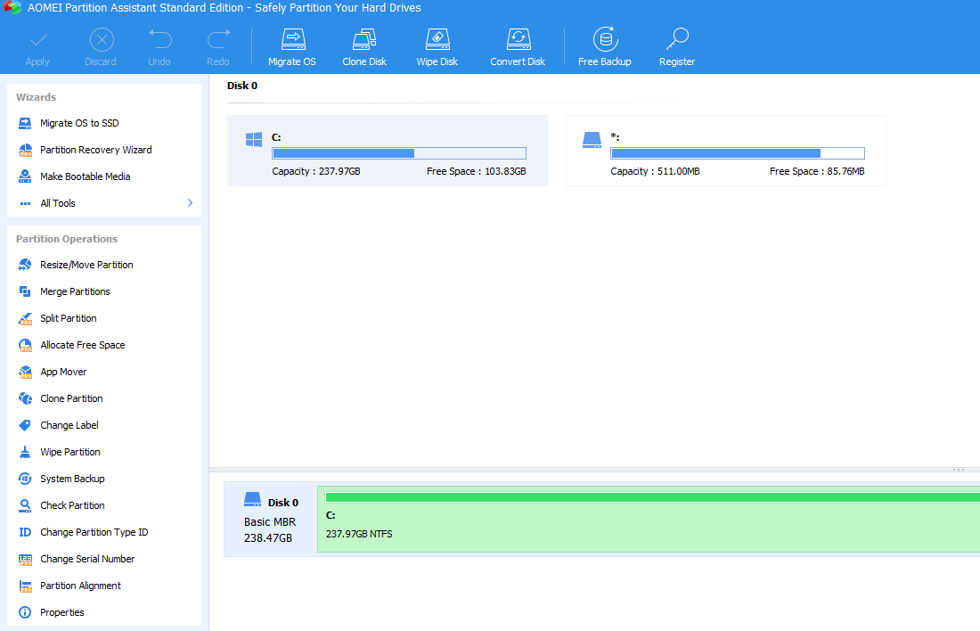Image resolution: width=980 pixels, height=631 pixels.
Task: Select the unlabeled *: 511MB partition card
Action: [725, 151]
